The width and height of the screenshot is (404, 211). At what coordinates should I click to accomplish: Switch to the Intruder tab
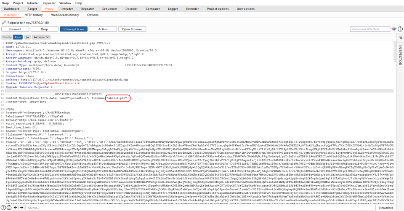click(x=67, y=9)
